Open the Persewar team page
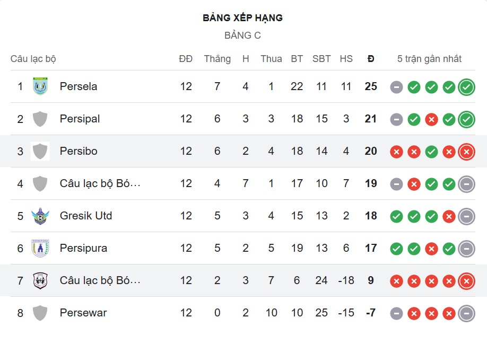Image resolution: width=487 pixels, height=344 pixels. tap(83, 313)
